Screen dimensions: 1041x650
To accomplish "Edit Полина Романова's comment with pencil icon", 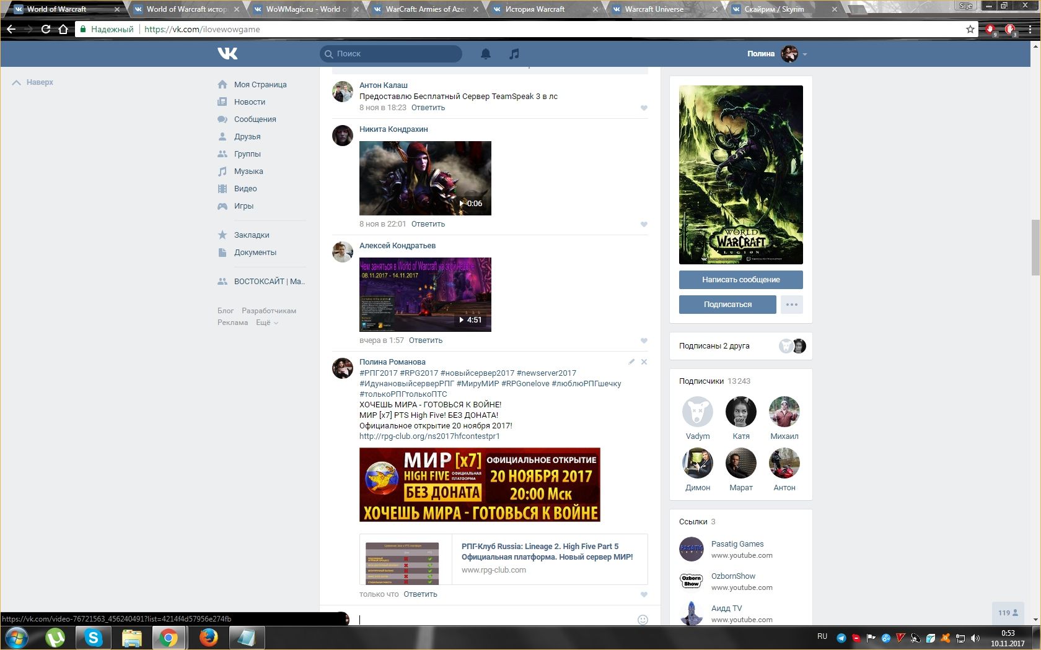I will (x=631, y=362).
